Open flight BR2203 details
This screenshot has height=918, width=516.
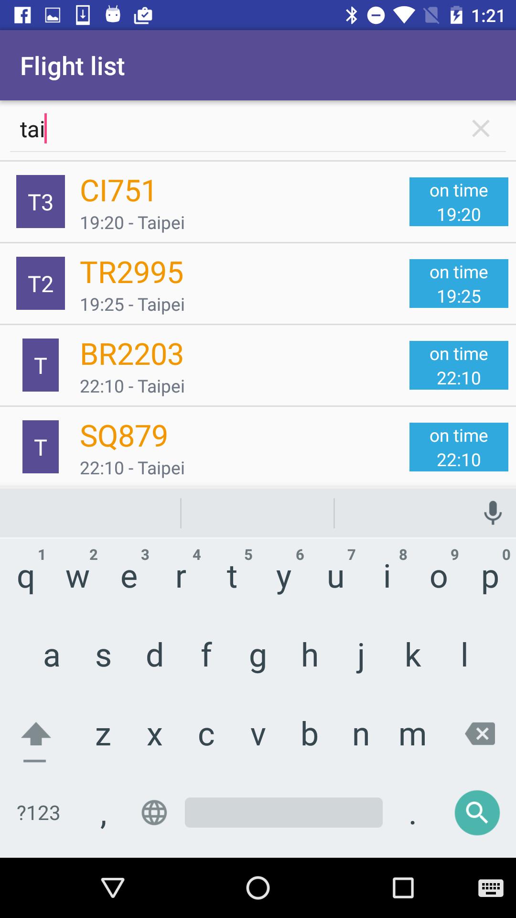click(x=229, y=365)
